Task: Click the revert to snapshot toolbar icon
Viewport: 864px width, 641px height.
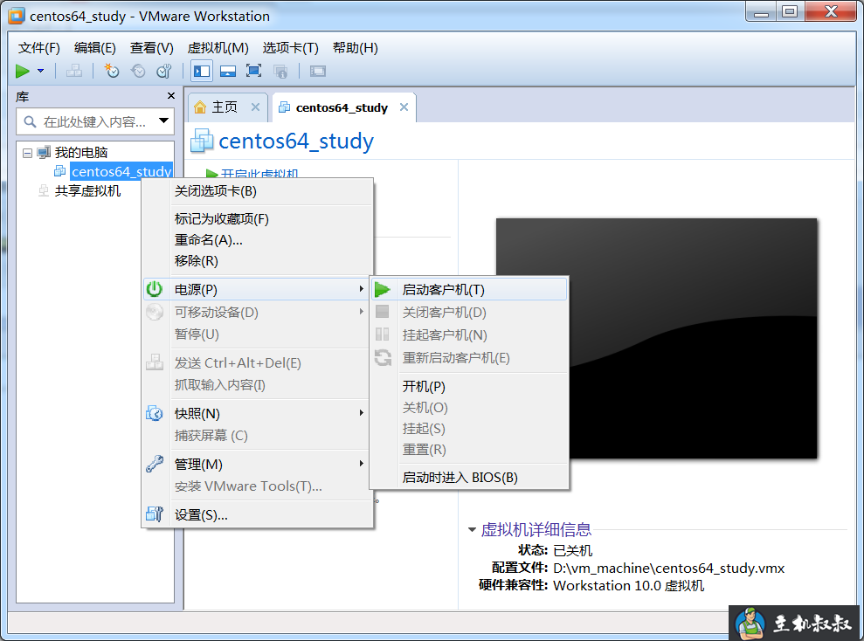Action: 138,71
